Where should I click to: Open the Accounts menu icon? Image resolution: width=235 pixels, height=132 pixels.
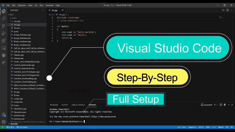tap(4, 115)
